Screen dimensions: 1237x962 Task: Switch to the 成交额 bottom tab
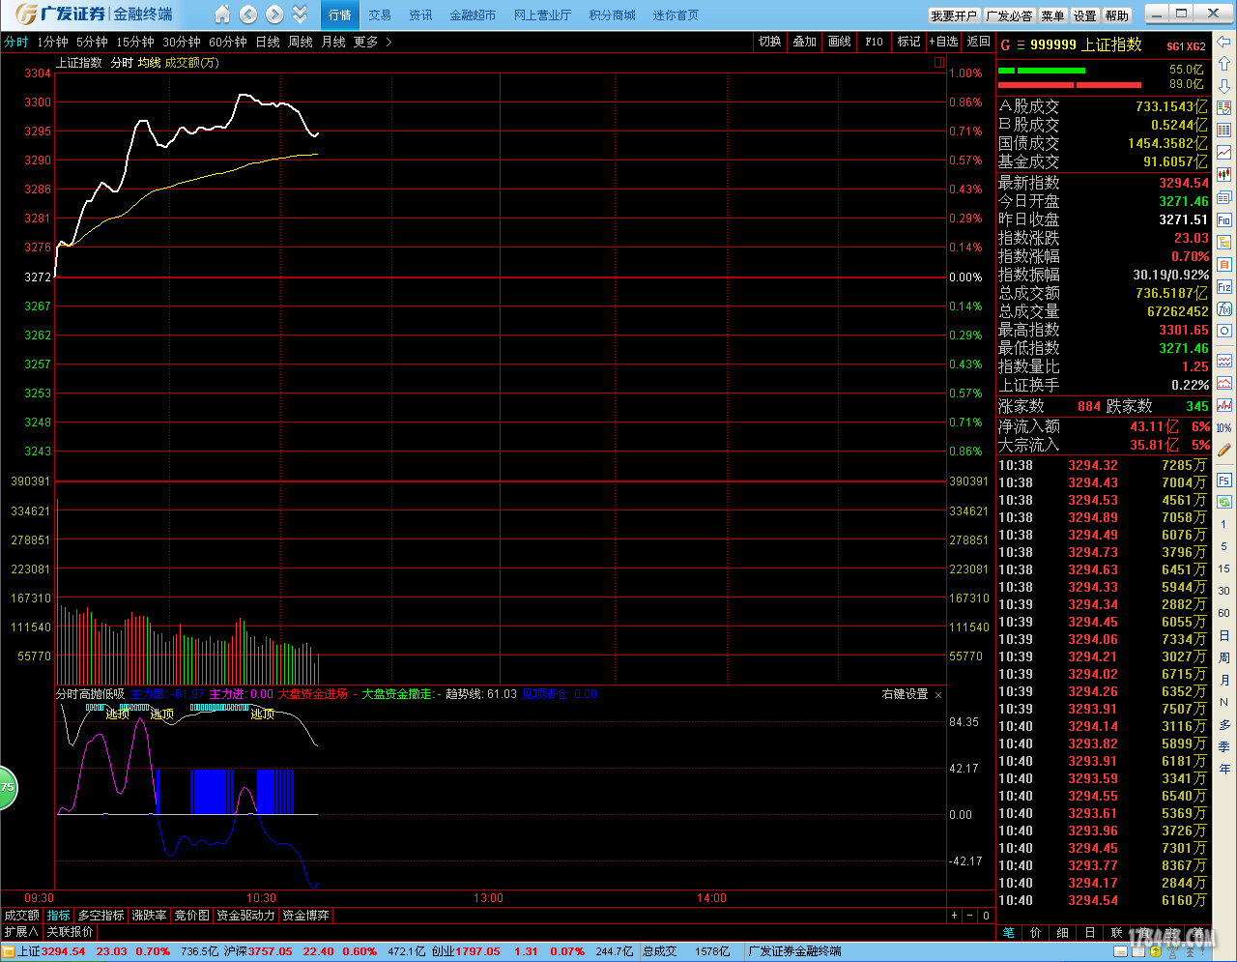coord(22,916)
